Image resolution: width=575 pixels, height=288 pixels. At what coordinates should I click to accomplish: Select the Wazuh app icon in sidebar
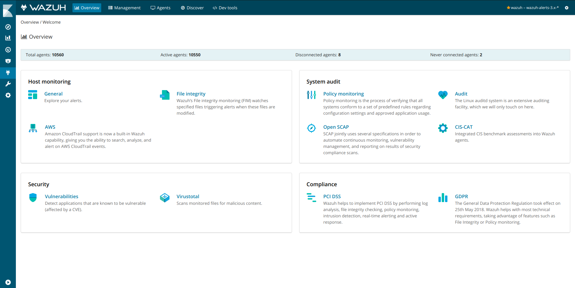8,72
